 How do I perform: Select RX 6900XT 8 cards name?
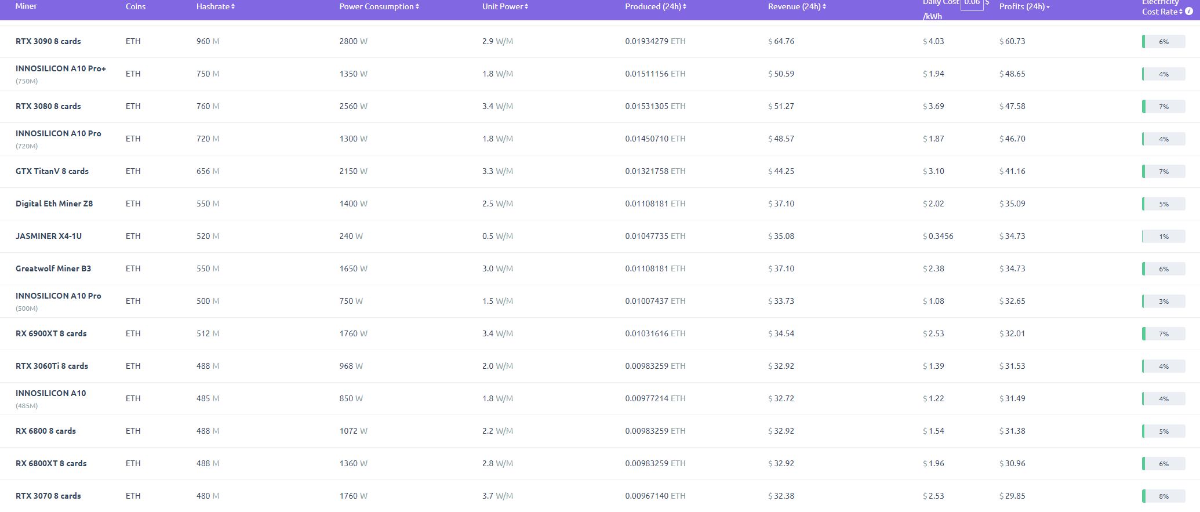[51, 333]
